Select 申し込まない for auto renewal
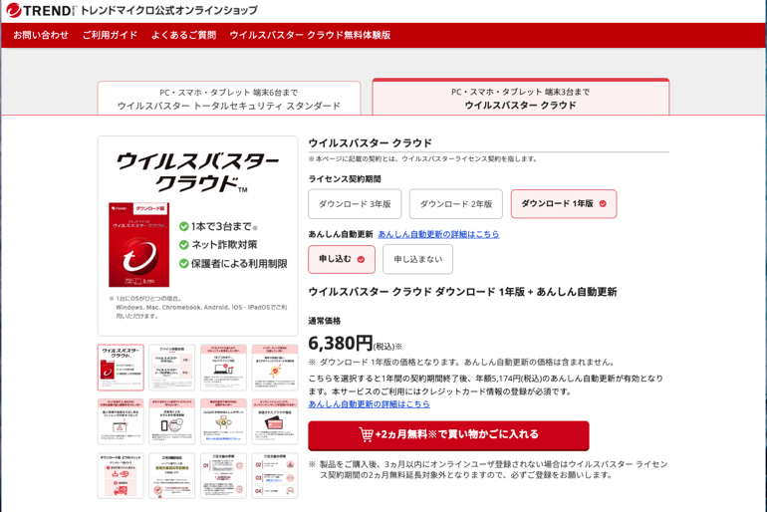 point(417,259)
